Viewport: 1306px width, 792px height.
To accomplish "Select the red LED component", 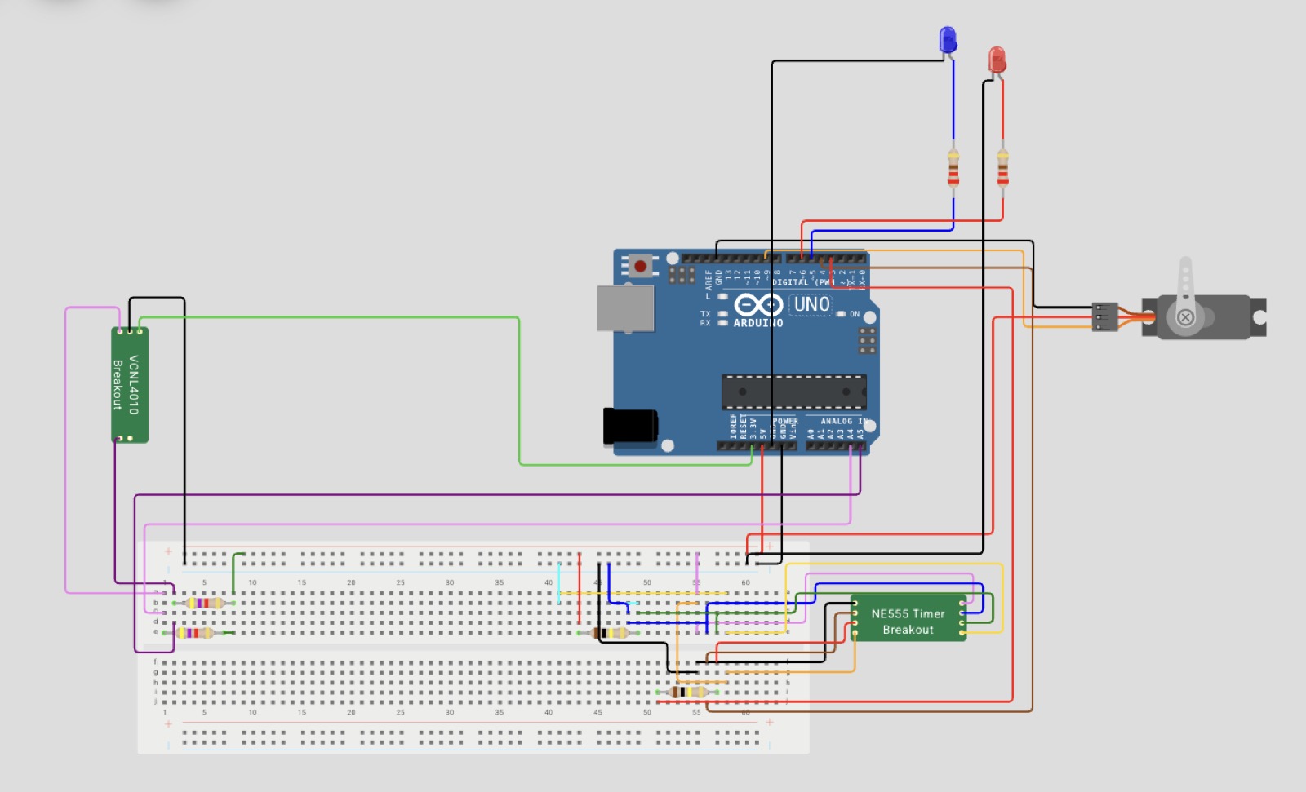I will pyautogui.click(x=997, y=60).
